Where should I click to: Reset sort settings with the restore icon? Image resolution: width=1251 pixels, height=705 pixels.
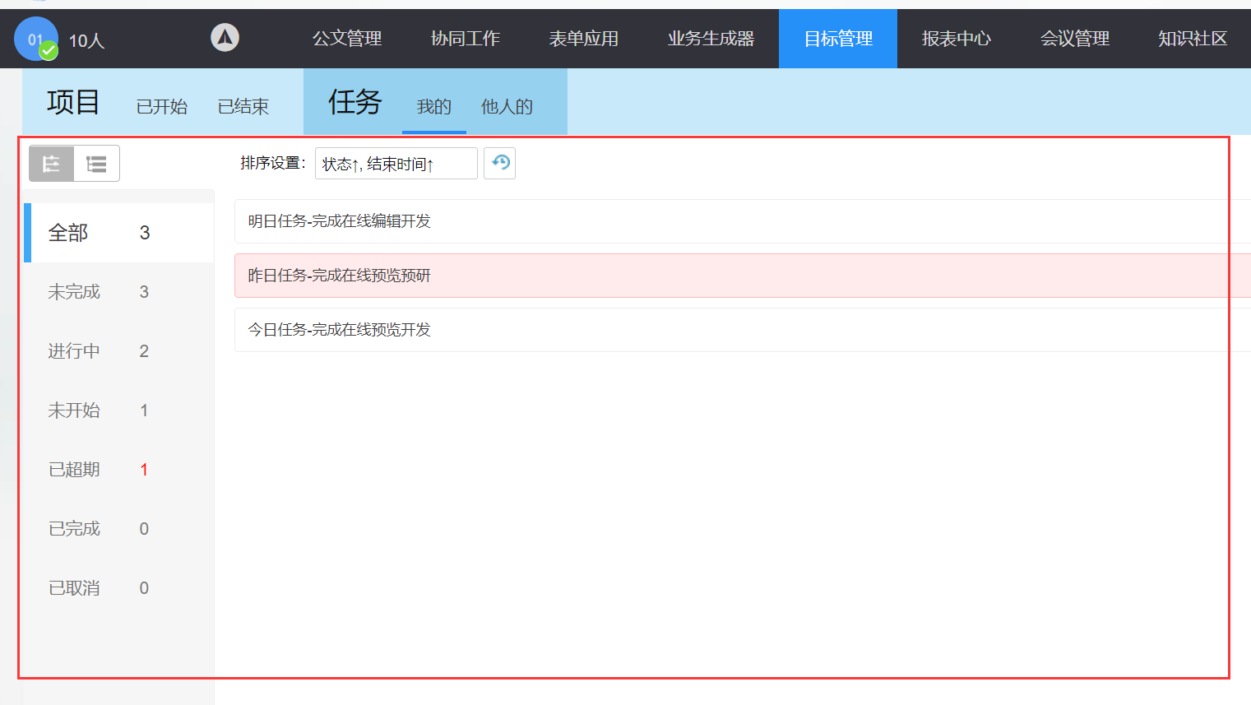[500, 163]
